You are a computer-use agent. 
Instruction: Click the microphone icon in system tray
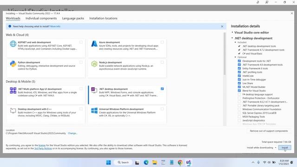pyautogui.click(x=258, y=162)
